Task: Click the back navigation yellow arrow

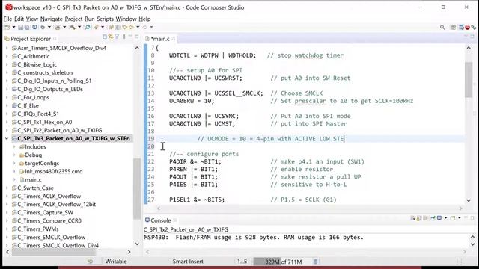Action: point(132,28)
